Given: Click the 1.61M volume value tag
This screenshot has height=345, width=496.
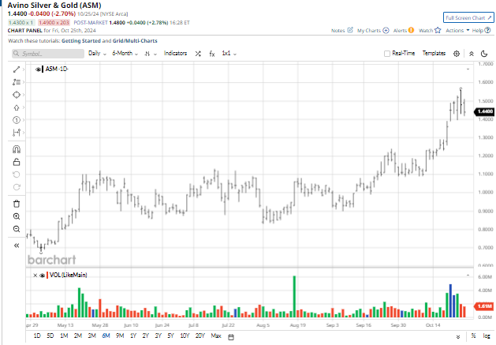Looking at the screenshot, I should pyautogui.click(x=483, y=306).
